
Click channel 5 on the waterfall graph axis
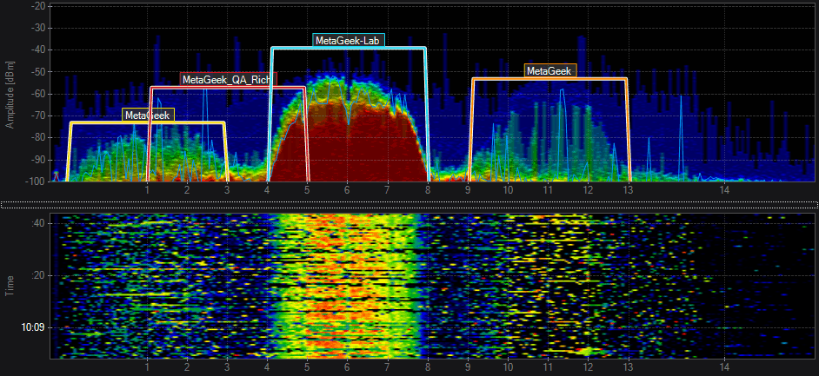(307, 367)
